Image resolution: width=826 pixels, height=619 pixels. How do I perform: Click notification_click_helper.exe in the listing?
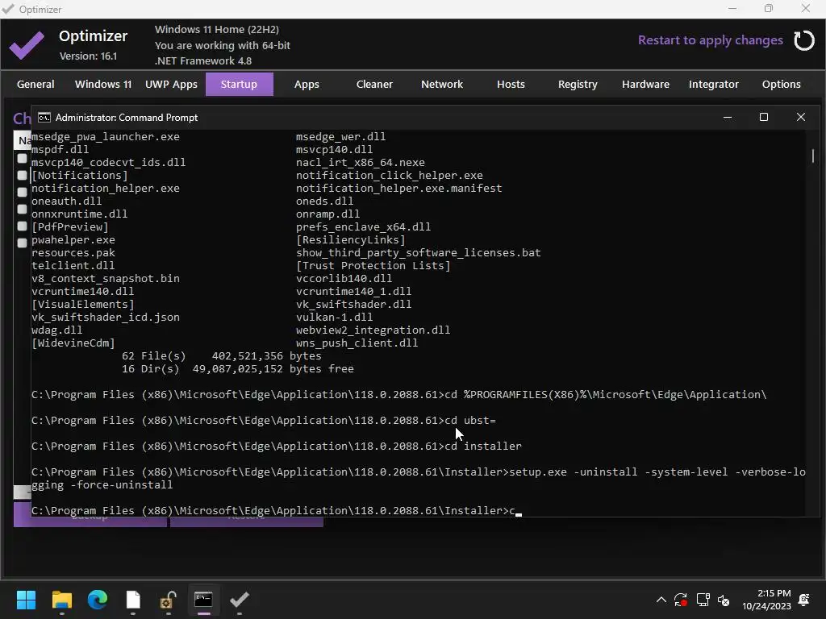[x=390, y=175]
